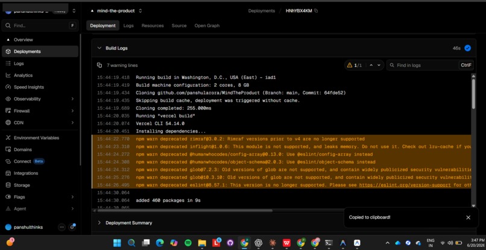Viewport: 486px width, 250px height.
Task: Dismiss the Copied to clipboard toast
Action: (x=468, y=217)
